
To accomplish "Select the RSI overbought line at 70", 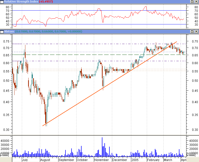I will 99,10.
